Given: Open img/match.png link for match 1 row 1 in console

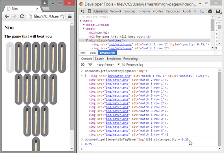Looking at the screenshot, I should 119,76.
